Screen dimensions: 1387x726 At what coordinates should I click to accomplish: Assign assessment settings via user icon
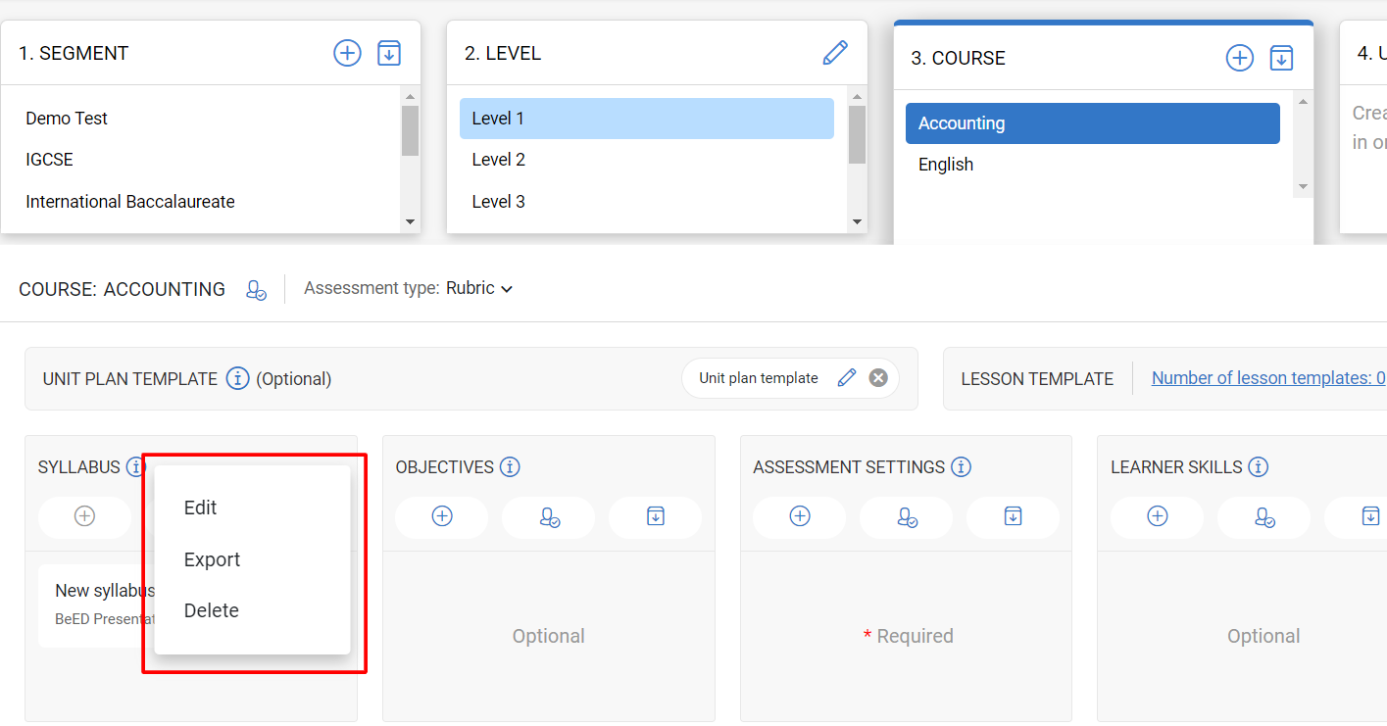pyautogui.click(x=907, y=516)
